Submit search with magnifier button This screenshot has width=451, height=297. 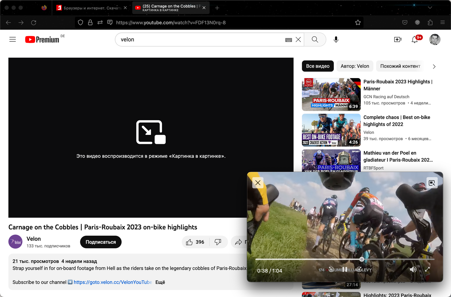pyautogui.click(x=315, y=40)
